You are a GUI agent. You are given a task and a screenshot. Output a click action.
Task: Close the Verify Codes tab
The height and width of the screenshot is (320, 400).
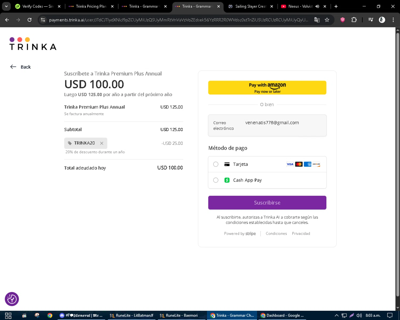point(59,6)
